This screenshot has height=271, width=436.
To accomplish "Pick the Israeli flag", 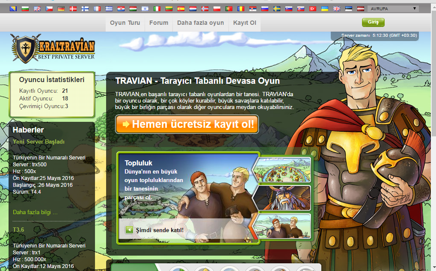I will pyautogui.click(x=145, y=9).
